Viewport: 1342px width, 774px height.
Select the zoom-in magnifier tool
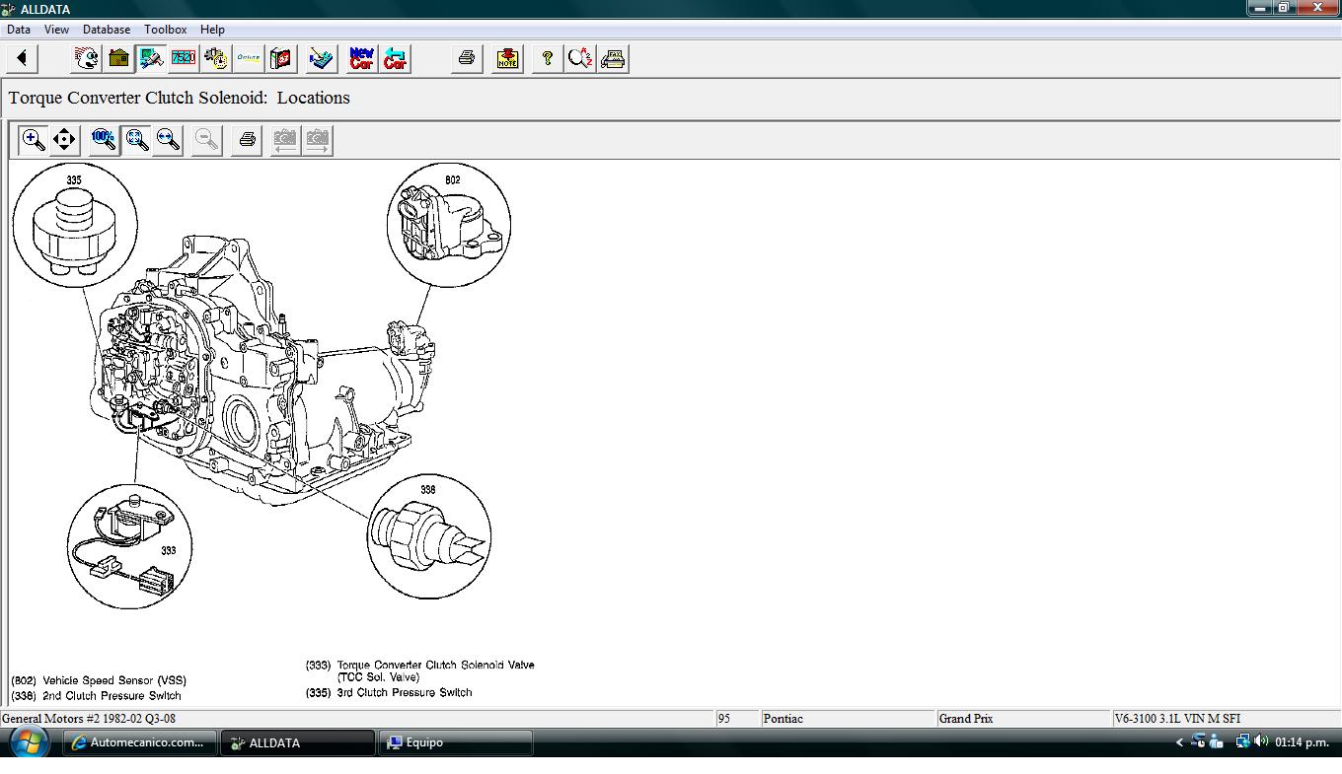click(33, 139)
